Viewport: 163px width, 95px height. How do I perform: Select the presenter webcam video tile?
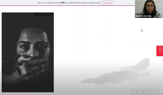point(149,9)
